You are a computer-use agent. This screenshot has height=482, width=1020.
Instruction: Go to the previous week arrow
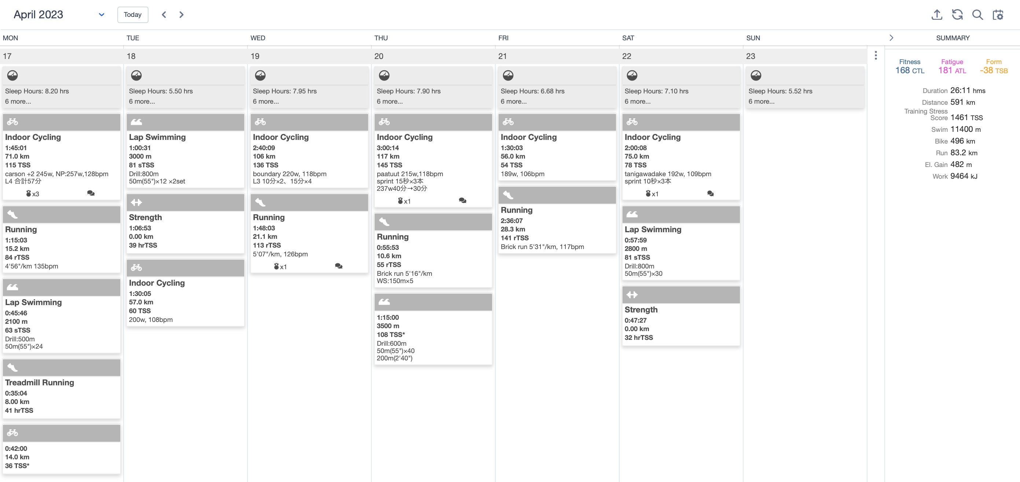tap(164, 15)
